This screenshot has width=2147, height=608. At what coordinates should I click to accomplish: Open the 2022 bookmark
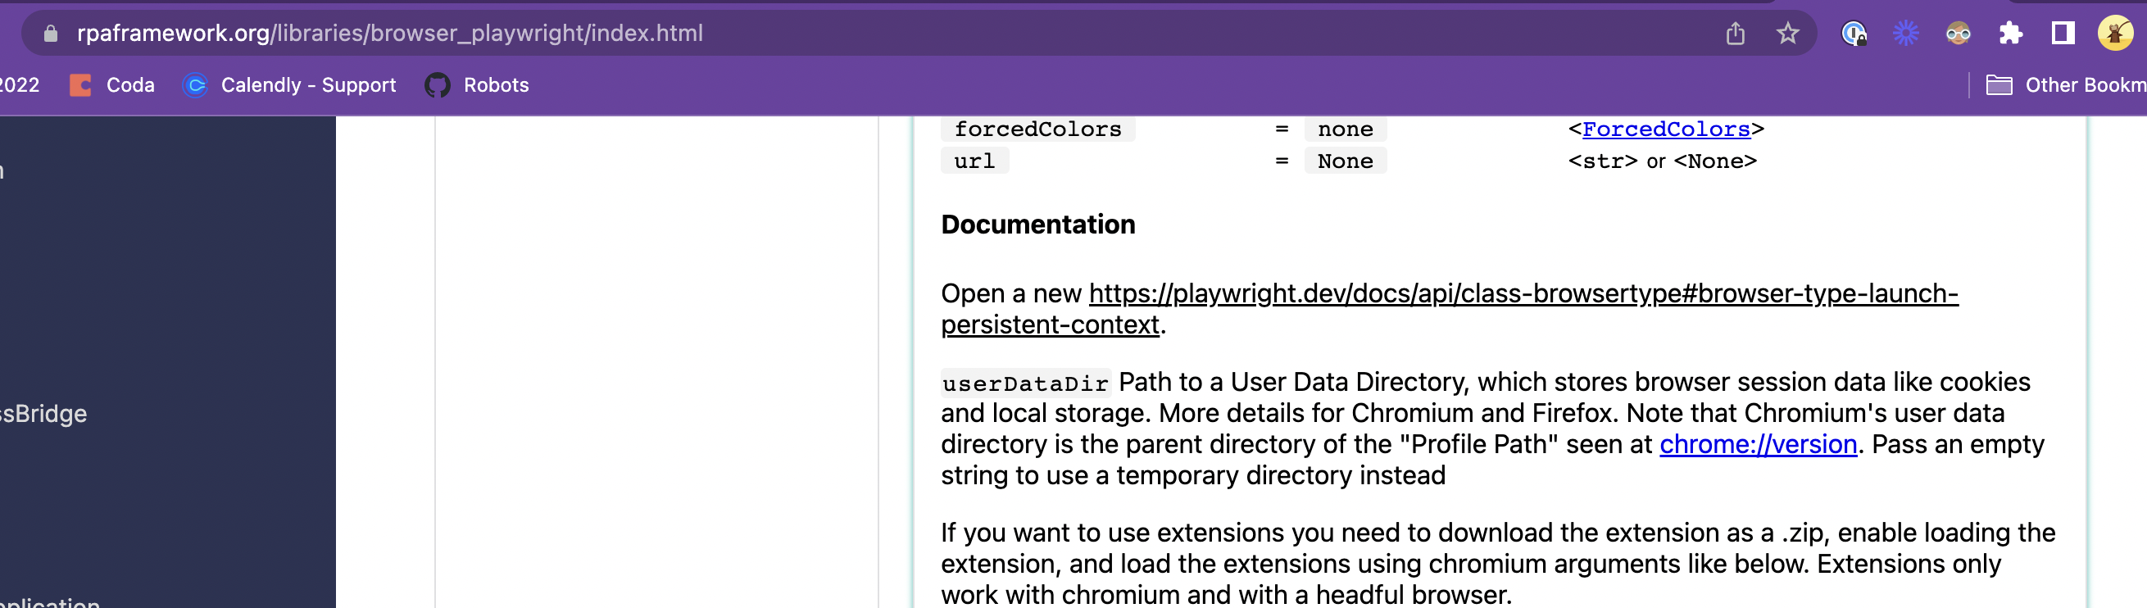[20, 84]
